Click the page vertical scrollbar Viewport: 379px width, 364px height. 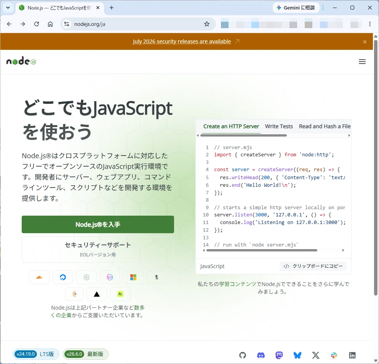pos(376,168)
